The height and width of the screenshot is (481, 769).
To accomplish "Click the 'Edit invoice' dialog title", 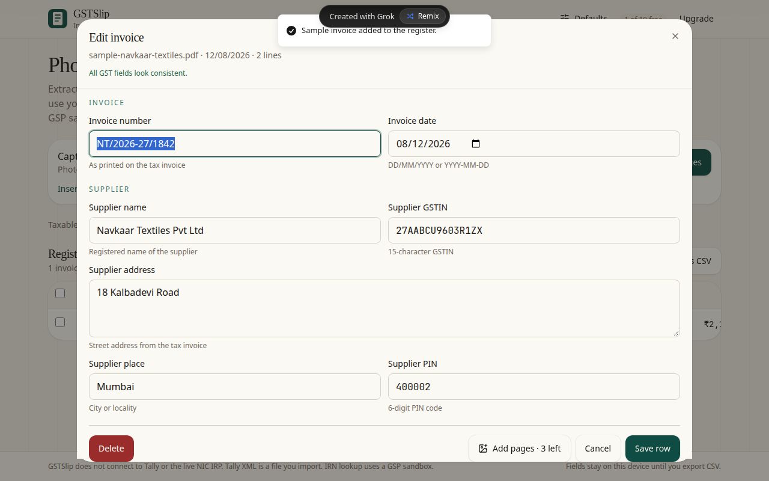I will pos(117,37).
